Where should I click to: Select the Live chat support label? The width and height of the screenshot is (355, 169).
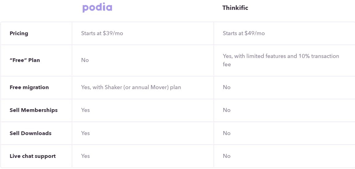click(x=33, y=156)
